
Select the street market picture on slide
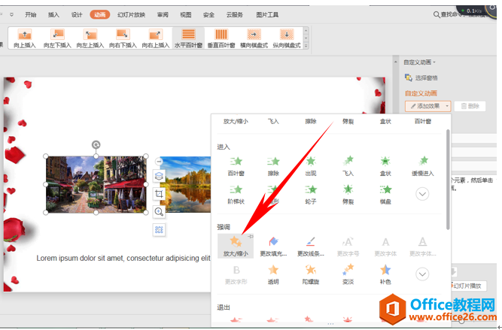click(x=96, y=184)
